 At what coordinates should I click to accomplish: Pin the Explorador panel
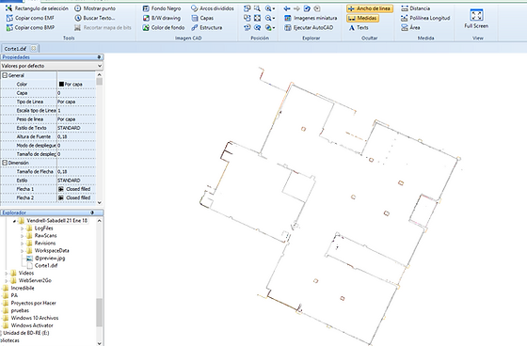[92, 212]
